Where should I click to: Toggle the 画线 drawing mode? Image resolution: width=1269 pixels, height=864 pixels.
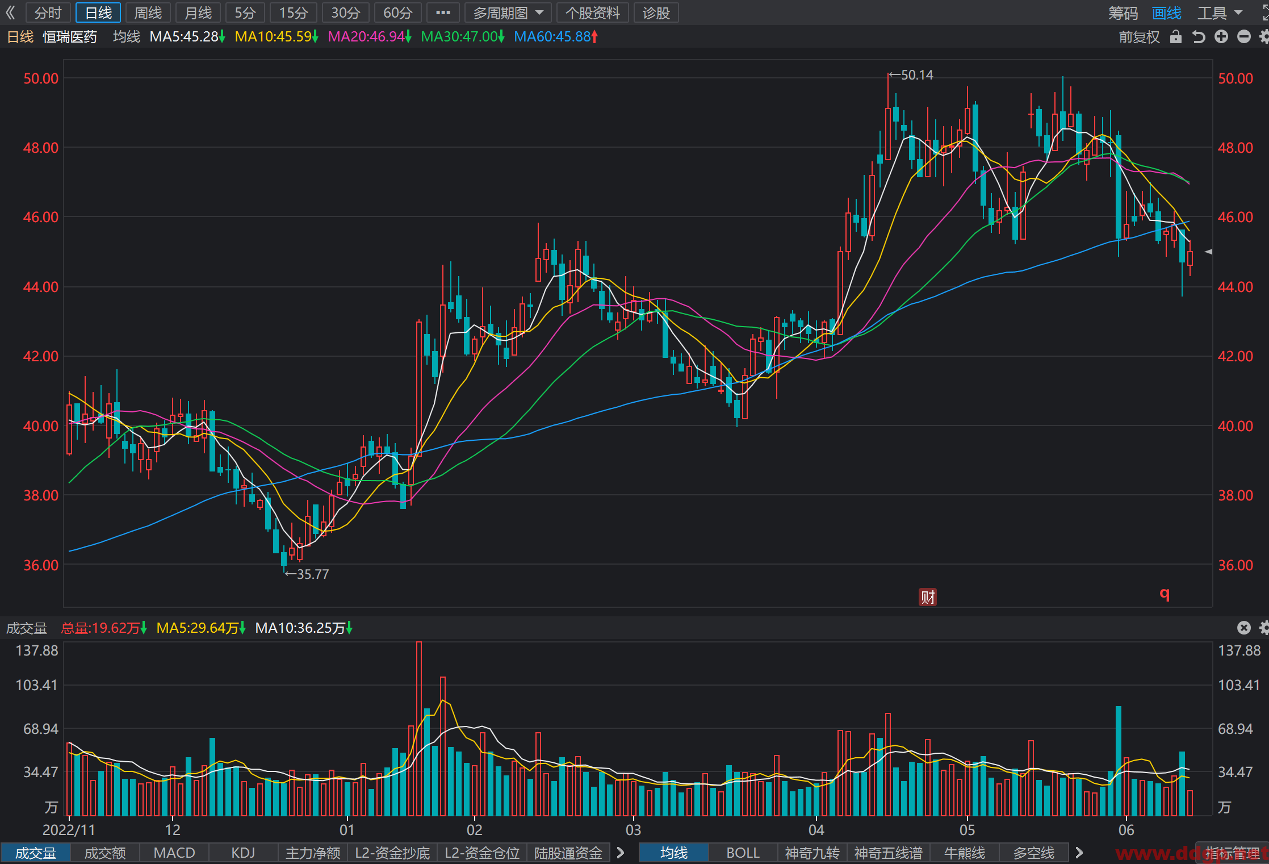click(x=1166, y=13)
